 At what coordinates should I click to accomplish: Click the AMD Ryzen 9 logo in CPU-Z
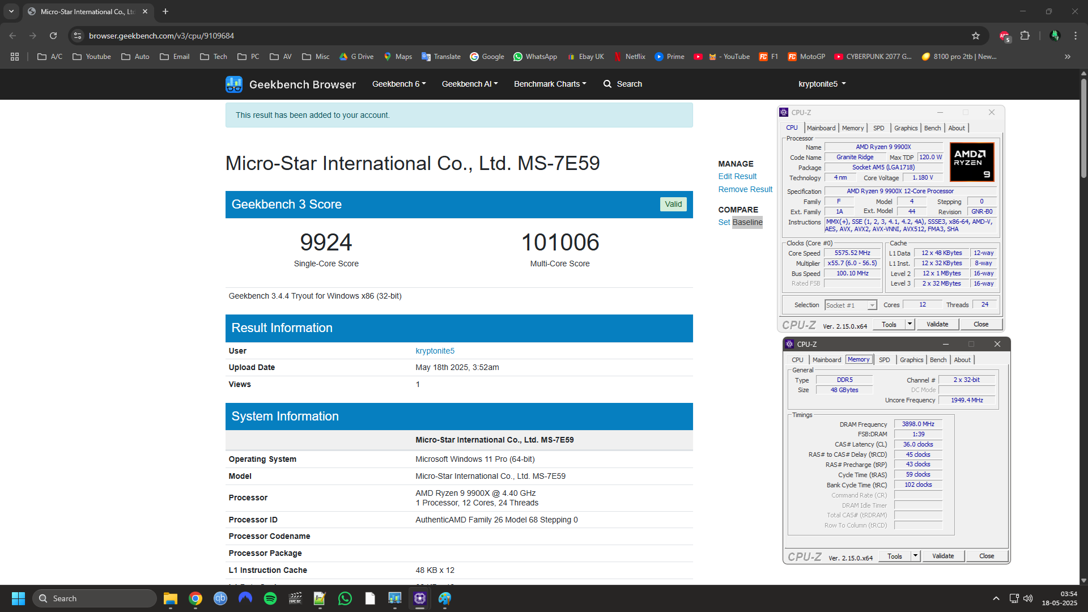(972, 162)
